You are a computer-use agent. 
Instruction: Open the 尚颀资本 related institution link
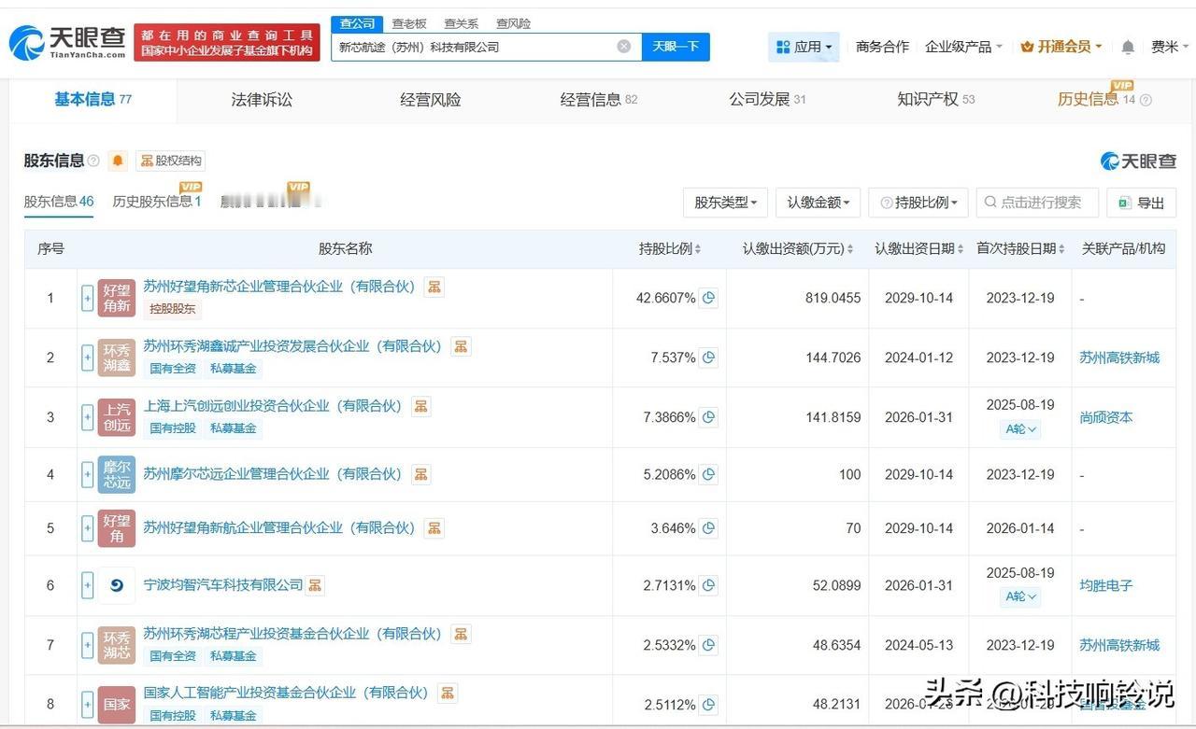[1106, 417]
